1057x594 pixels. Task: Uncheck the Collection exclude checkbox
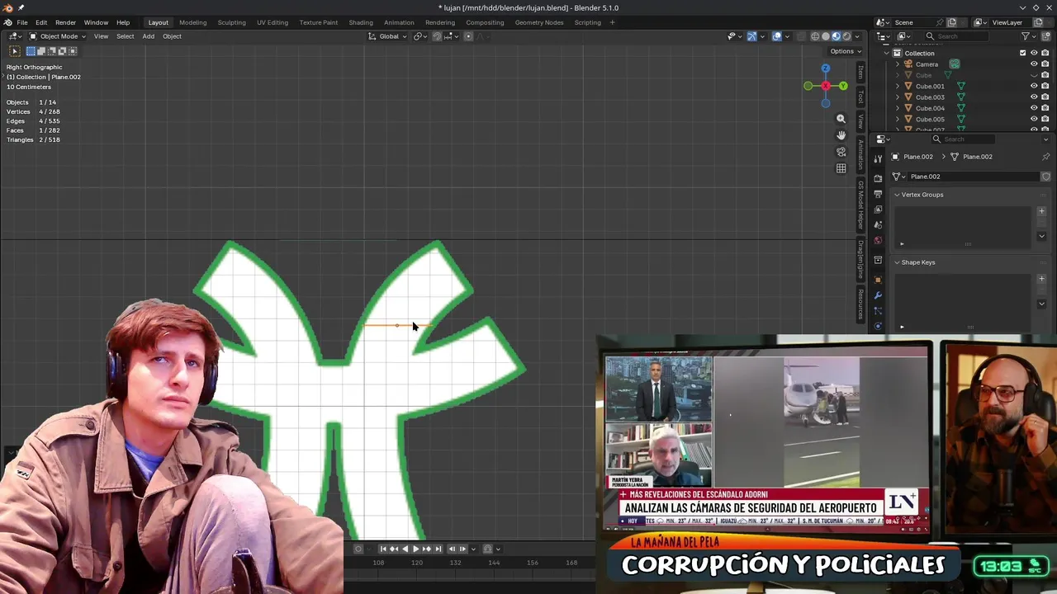(1022, 53)
